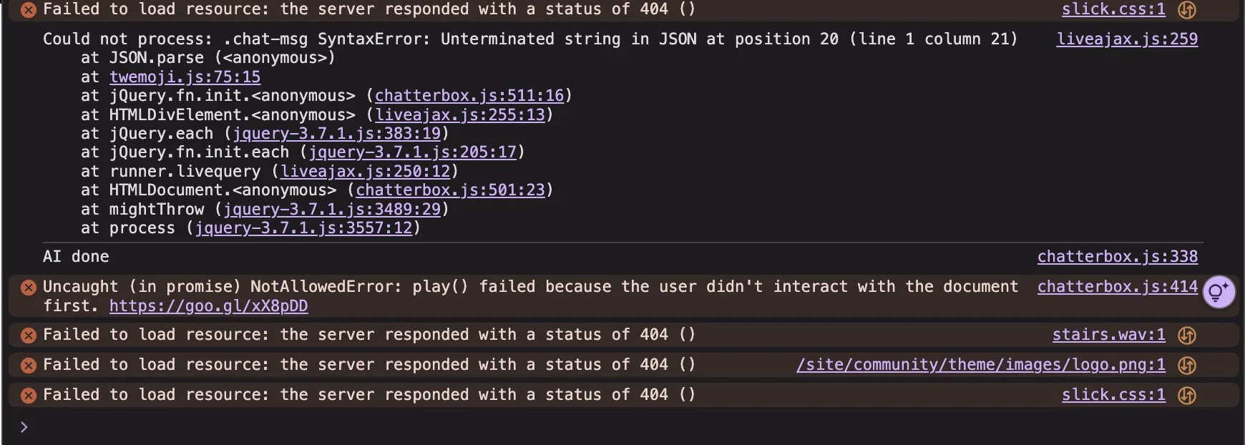Viewport: 1245px width, 445px height.
Task: Click red error icon on stairs.wav 404 row
Action: tap(29, 335)
